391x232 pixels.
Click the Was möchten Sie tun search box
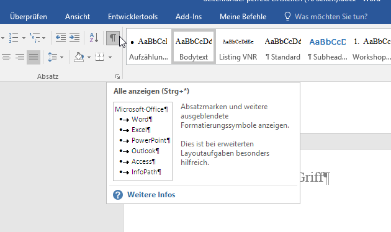(x=331, y=17)
